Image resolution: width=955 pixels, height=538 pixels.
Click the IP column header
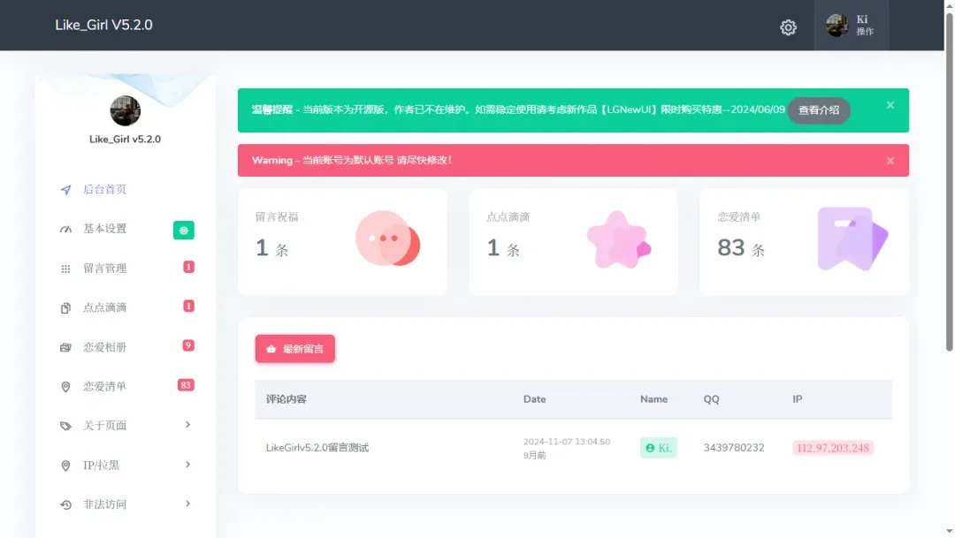[x=798, y=399]
